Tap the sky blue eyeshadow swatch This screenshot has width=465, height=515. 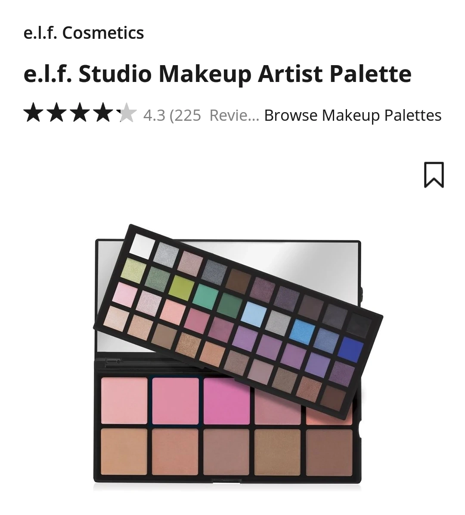254,314
